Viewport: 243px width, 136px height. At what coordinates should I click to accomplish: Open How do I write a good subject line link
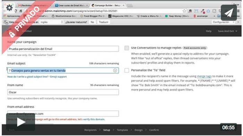click(x=28, y=77)
